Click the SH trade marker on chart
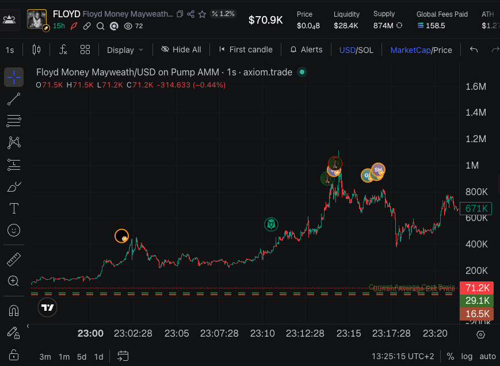500x366 pixels. pyautogui.click(x=378, y=170)
